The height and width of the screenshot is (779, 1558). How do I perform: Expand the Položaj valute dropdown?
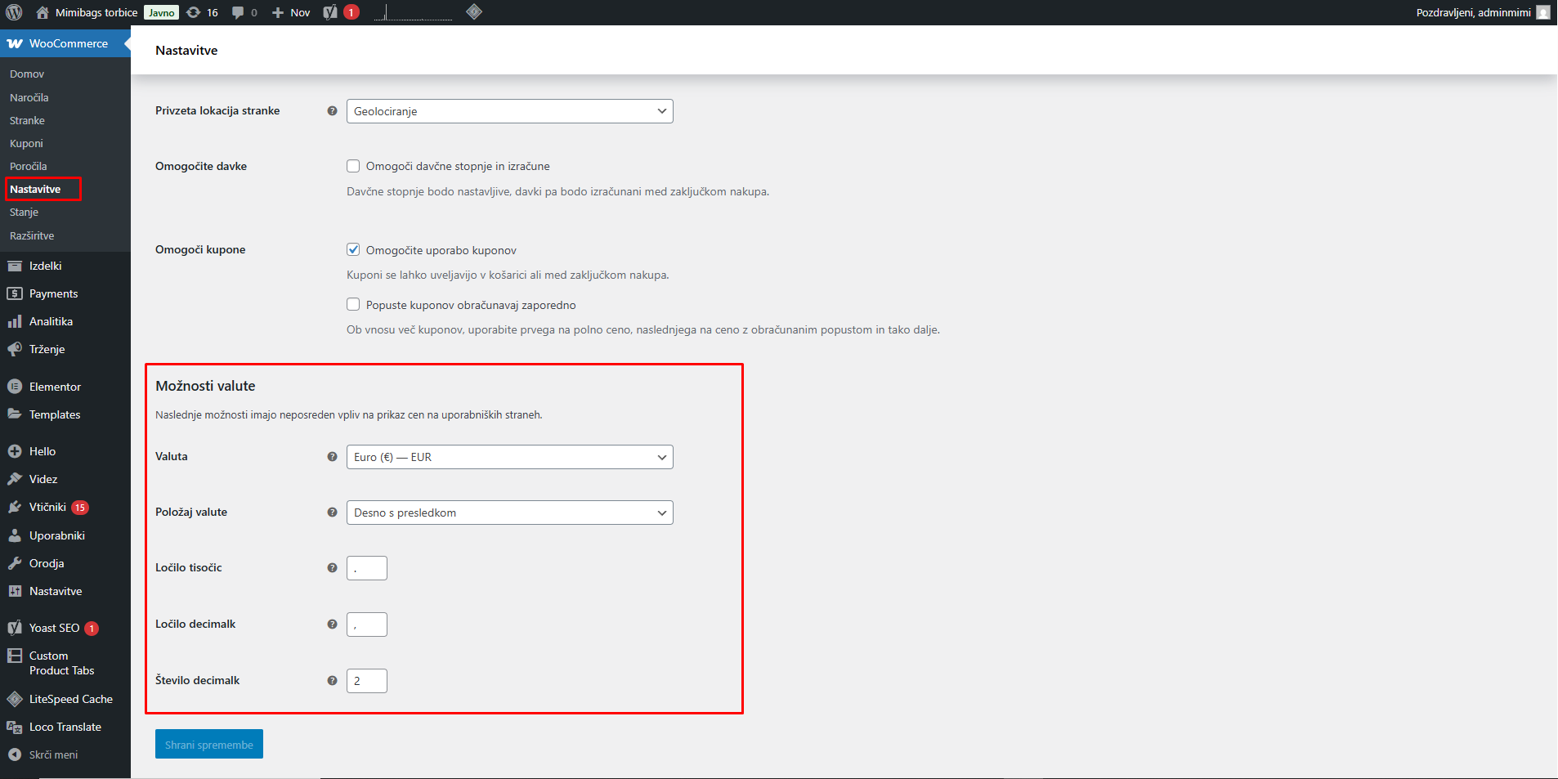[x=510, y=513]
